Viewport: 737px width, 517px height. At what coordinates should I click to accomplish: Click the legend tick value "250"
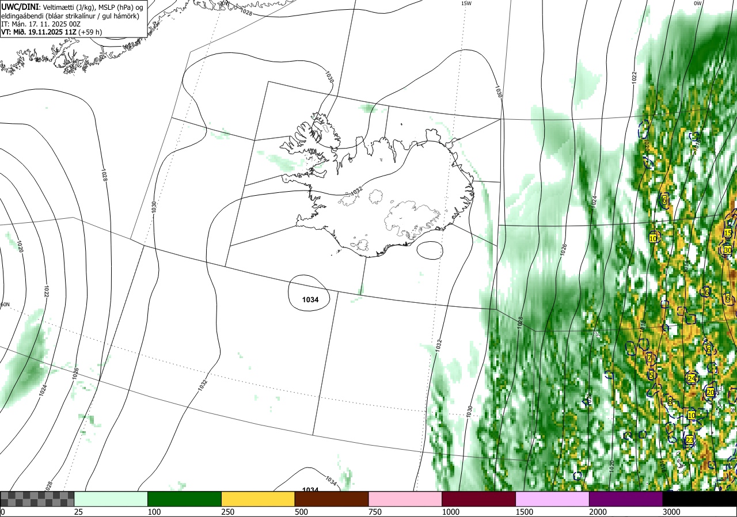tap(229, 512)
